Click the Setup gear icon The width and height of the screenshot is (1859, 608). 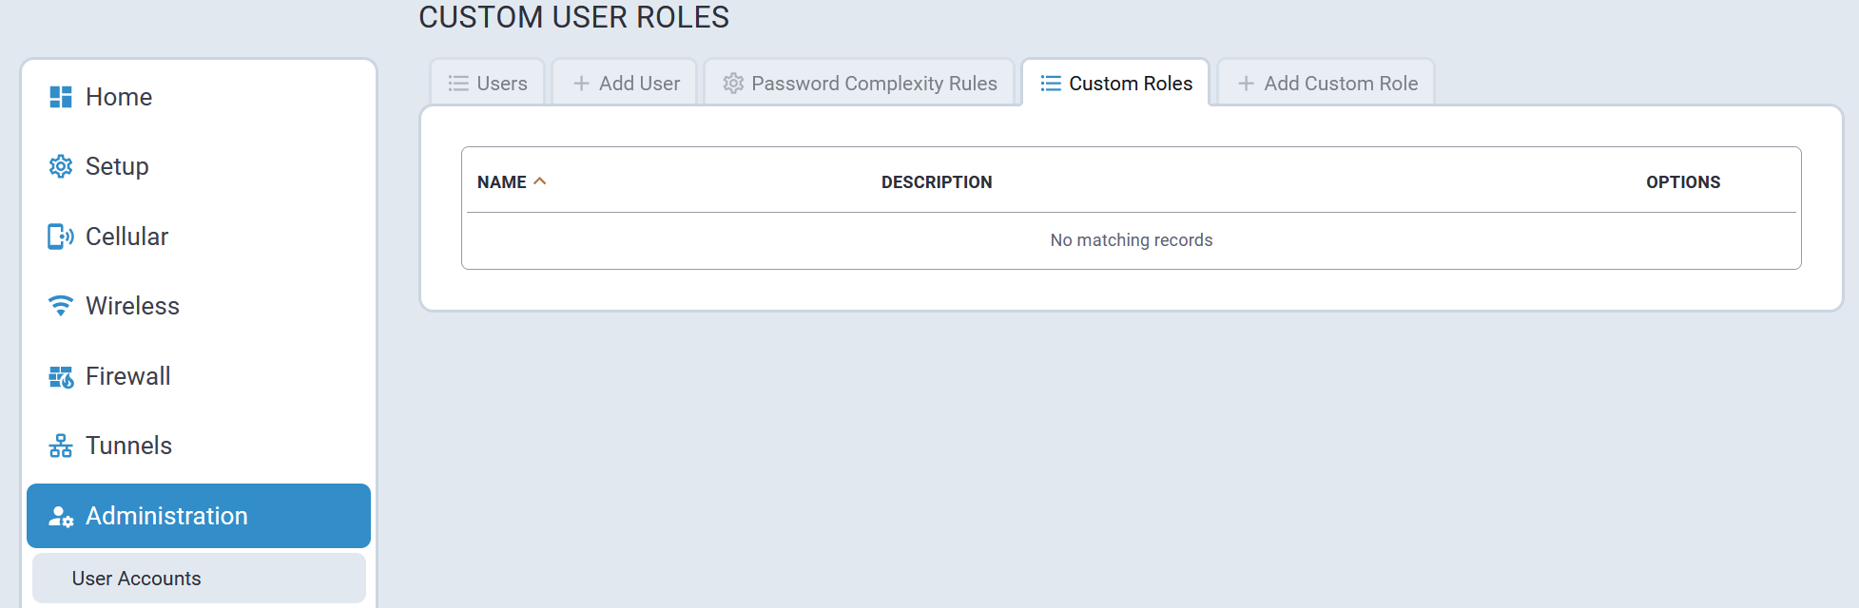click(61, 166)
